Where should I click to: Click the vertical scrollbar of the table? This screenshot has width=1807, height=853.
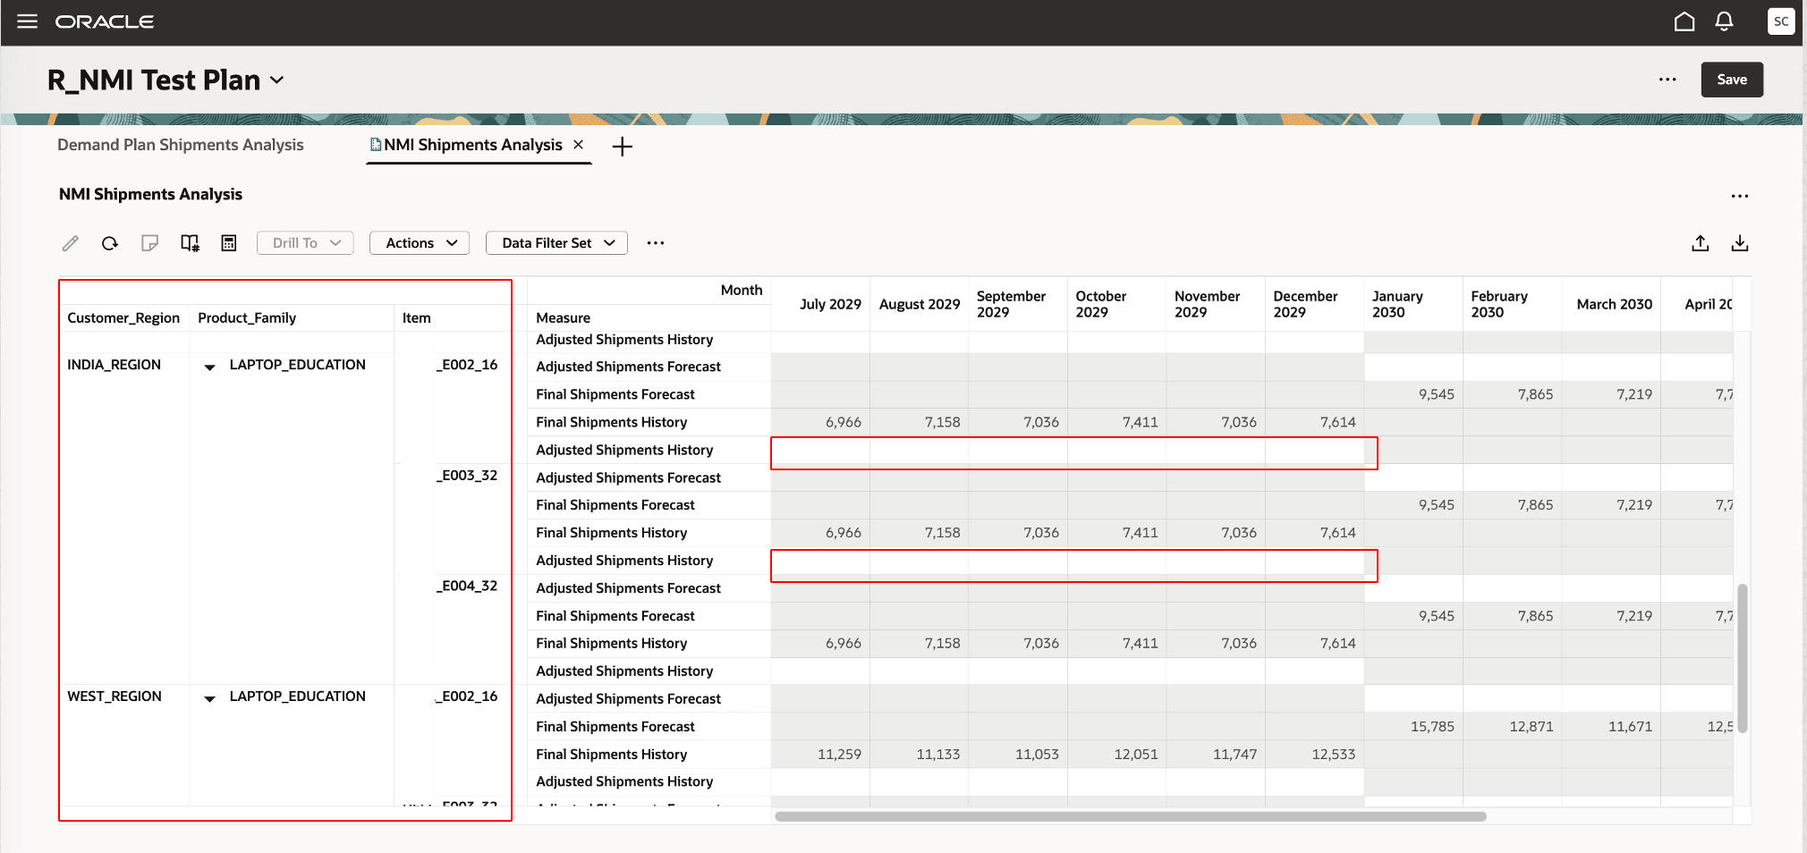[x=1742, y=659]
